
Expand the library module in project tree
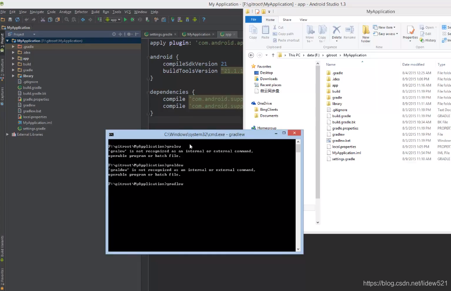(13, 76)
